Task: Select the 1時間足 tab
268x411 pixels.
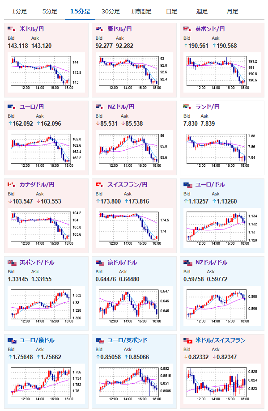Action: (141, 12)
